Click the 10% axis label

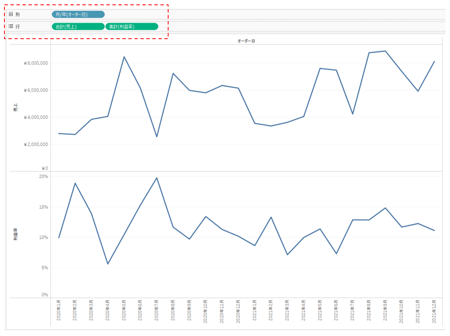coord(44,237)
